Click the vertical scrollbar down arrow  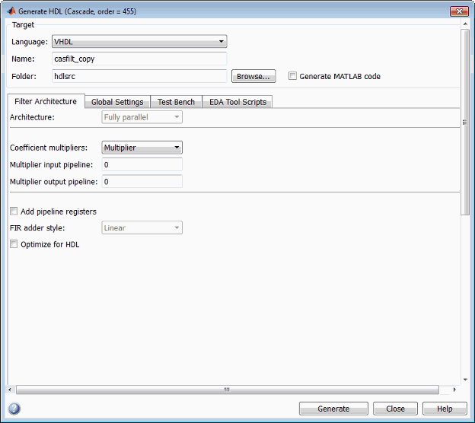click(x=465, y=380)
